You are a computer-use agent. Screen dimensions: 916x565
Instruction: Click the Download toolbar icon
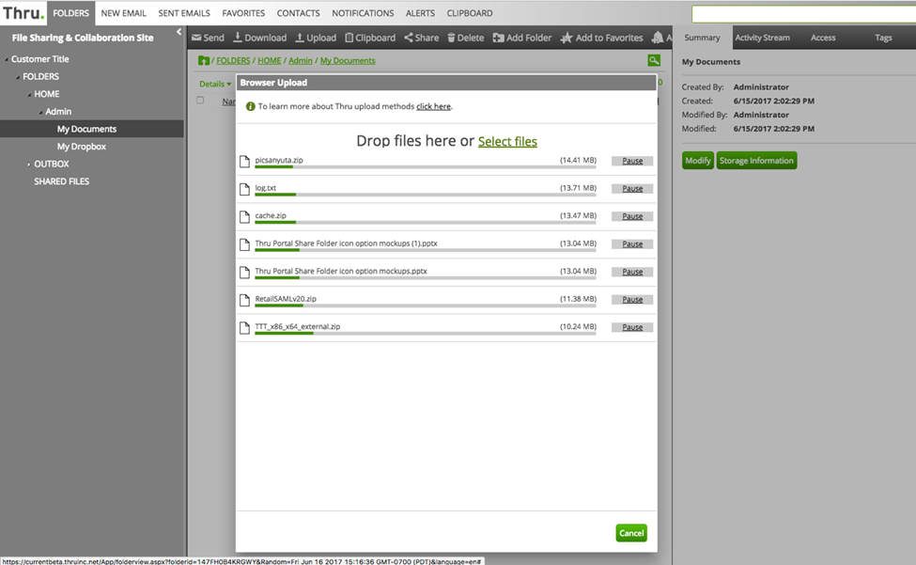click(238, 38)
